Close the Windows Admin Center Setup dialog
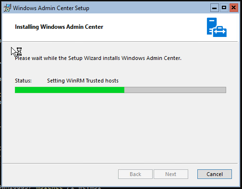This screenshot has height=189, width=242. coord(234,8)
